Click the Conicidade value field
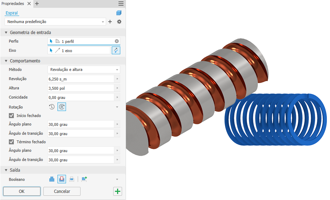The height and width of the screenshot is (200, 330). pos(81,98)
